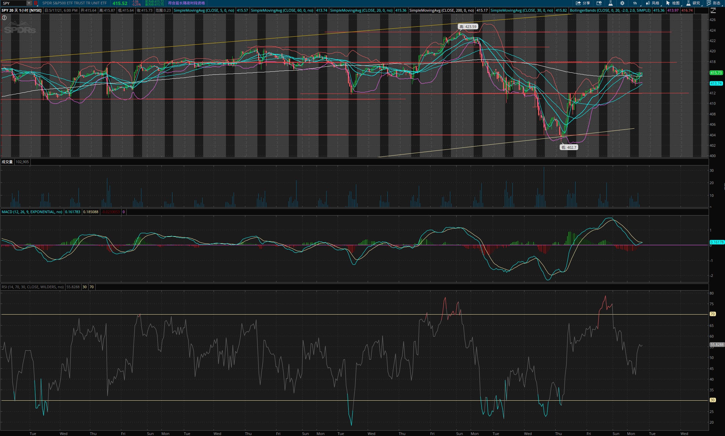Click the flask studies icon beside the gear

[x=610, y=3]
